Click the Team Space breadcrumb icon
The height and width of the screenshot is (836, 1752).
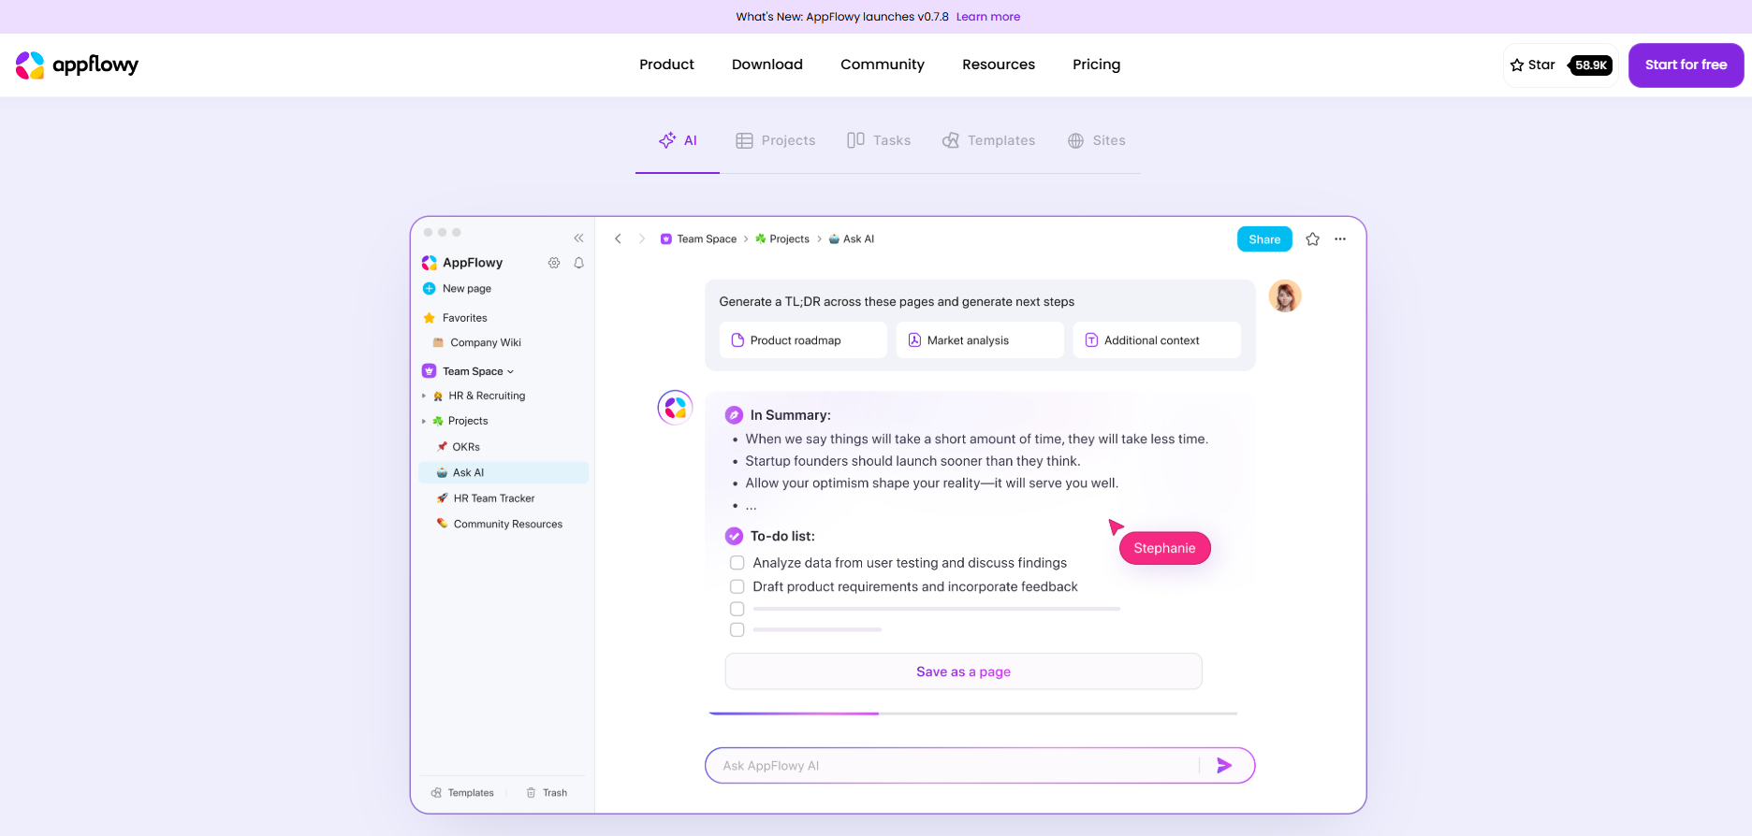pyautogui.click(x=666, y=239)
